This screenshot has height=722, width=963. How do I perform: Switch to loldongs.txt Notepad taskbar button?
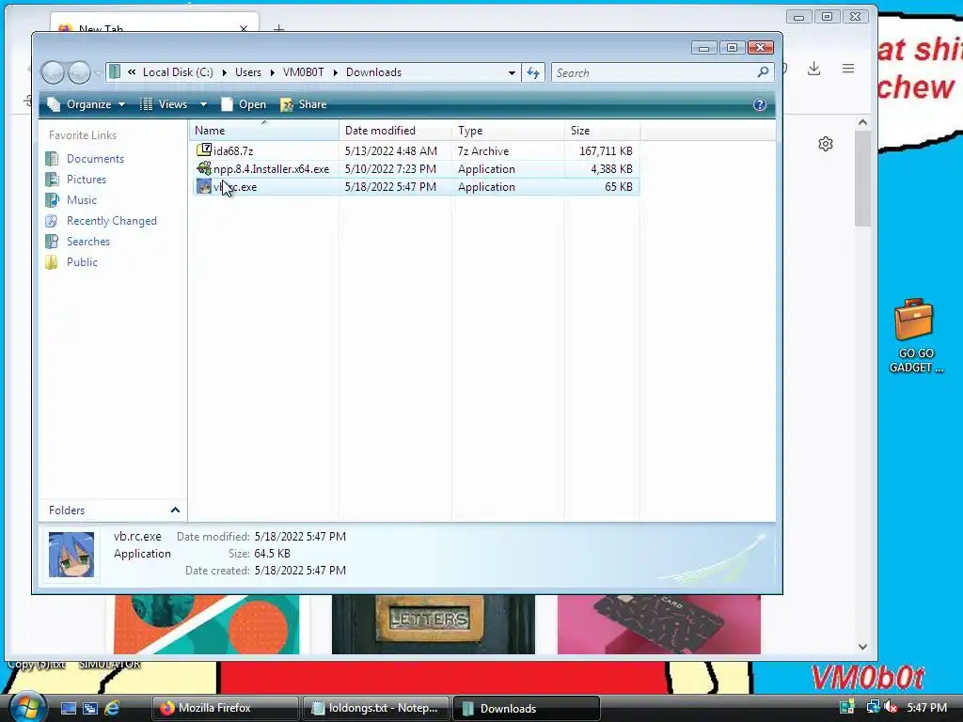tap(376, 708)
